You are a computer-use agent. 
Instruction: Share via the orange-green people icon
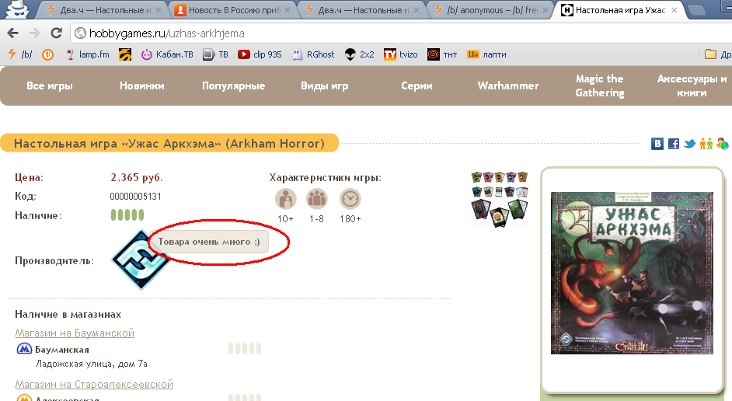click(x=706, y=144)
